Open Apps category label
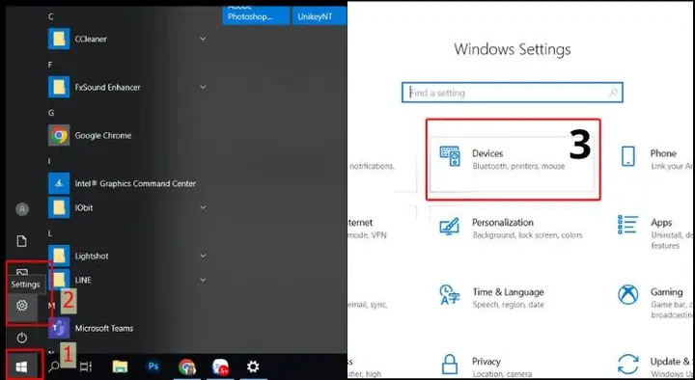Screen dimensions: 695x380 tap(661, 223)
